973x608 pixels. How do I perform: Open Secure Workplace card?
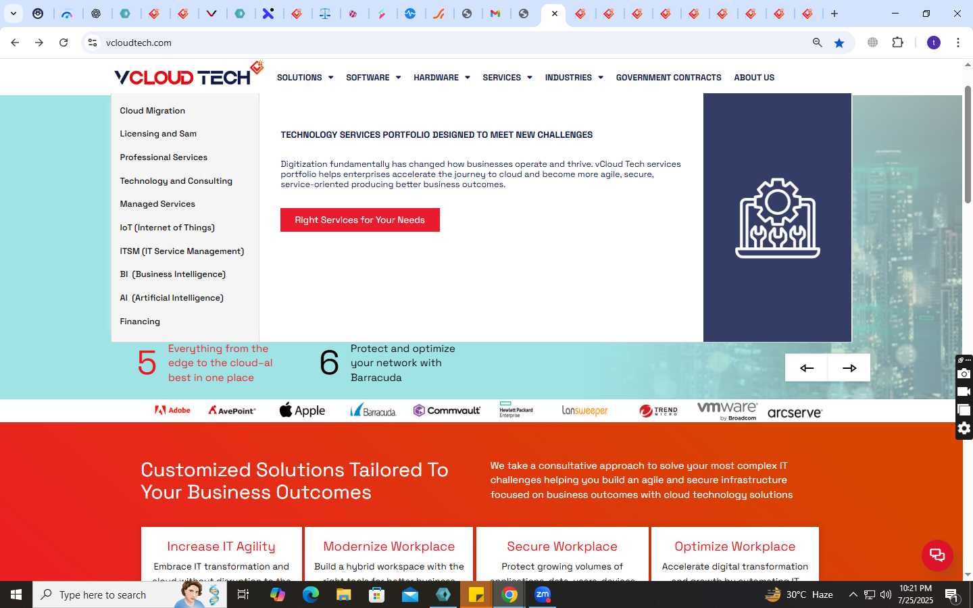pyautogui.click(x=562, y=554)
